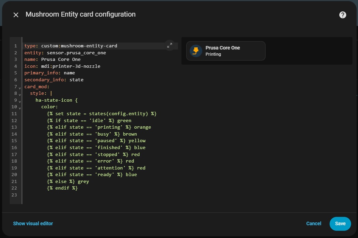Click the Printing state text in preview

[213, 54]
